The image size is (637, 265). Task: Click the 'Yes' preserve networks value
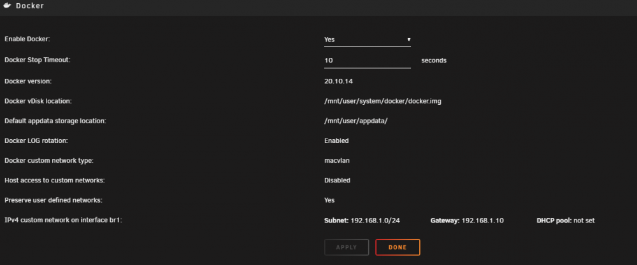point(329,200)
